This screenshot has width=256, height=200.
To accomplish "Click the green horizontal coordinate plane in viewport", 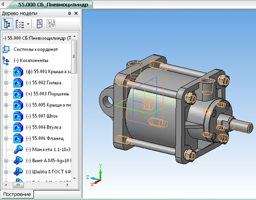I will 144,104.
